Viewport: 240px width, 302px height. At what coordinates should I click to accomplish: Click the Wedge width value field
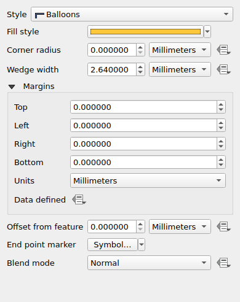[x=112, y=69]
